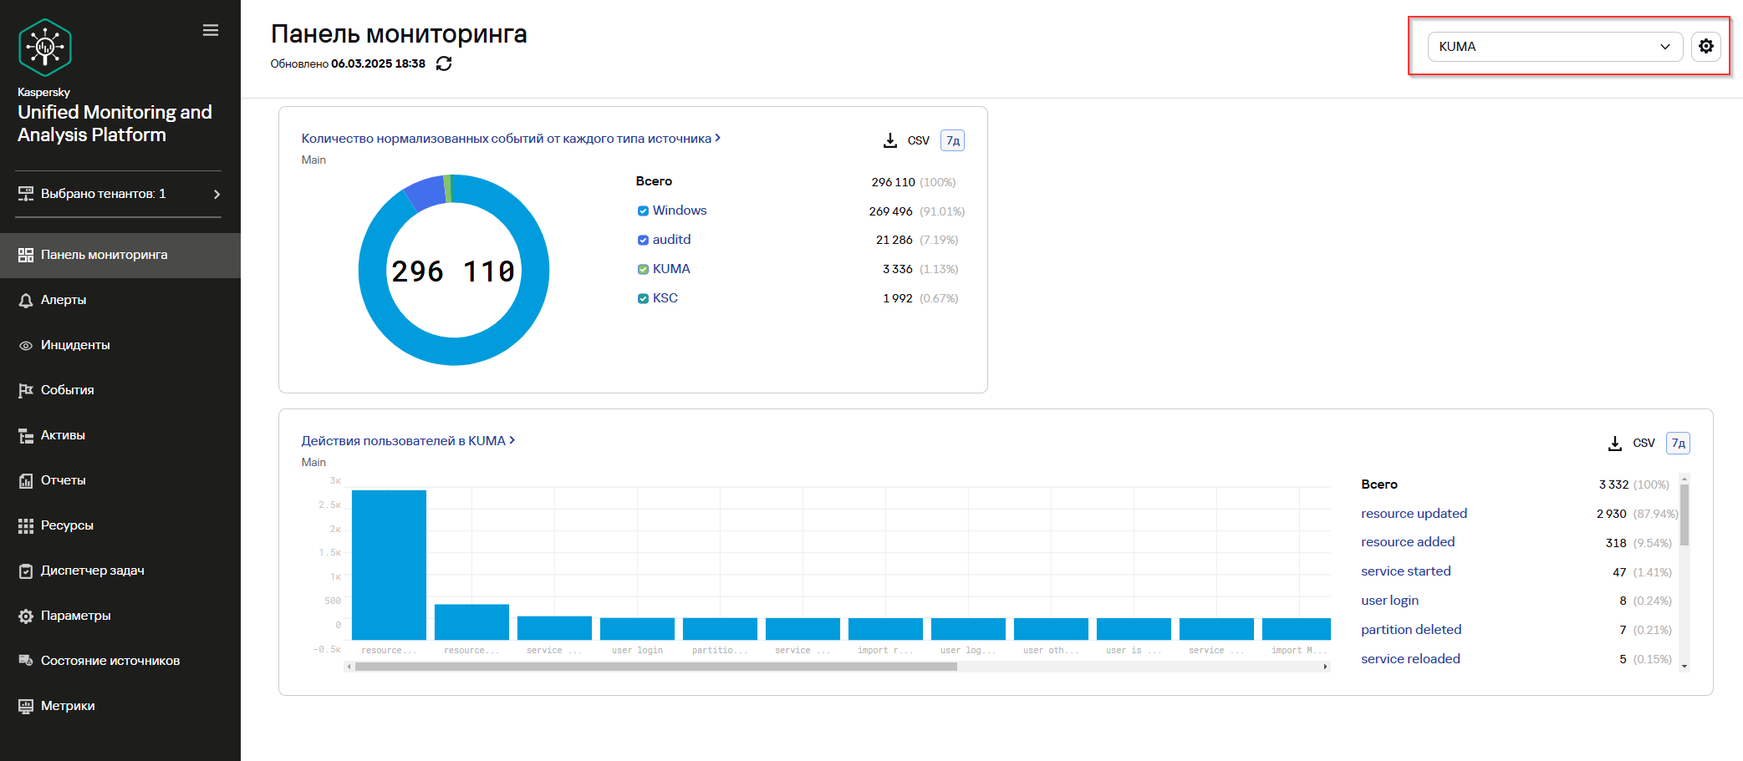Click the down arrow of the legend scrollbar

pos(1684,666)
